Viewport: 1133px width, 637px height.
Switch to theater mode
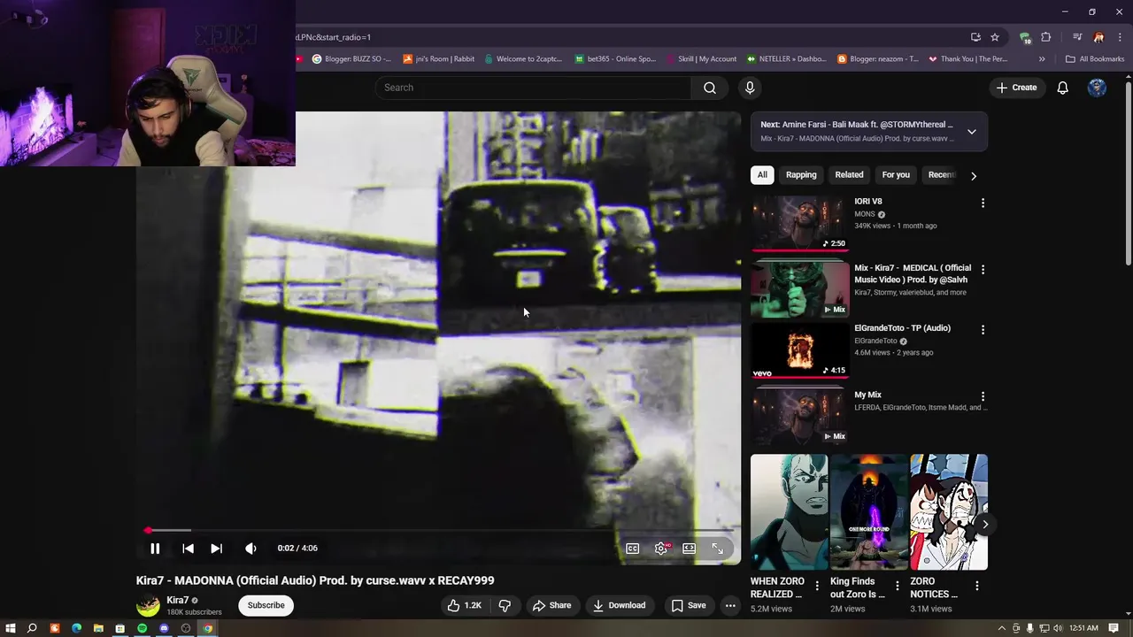coord(689,549)
